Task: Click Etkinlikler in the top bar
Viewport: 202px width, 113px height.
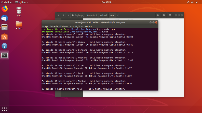Action: (7, 2)
